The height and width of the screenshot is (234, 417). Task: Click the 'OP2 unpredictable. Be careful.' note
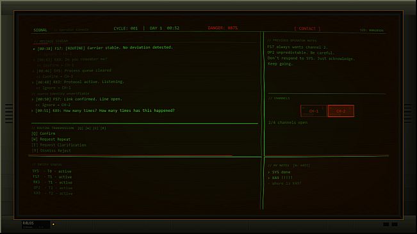coord(301,53)
